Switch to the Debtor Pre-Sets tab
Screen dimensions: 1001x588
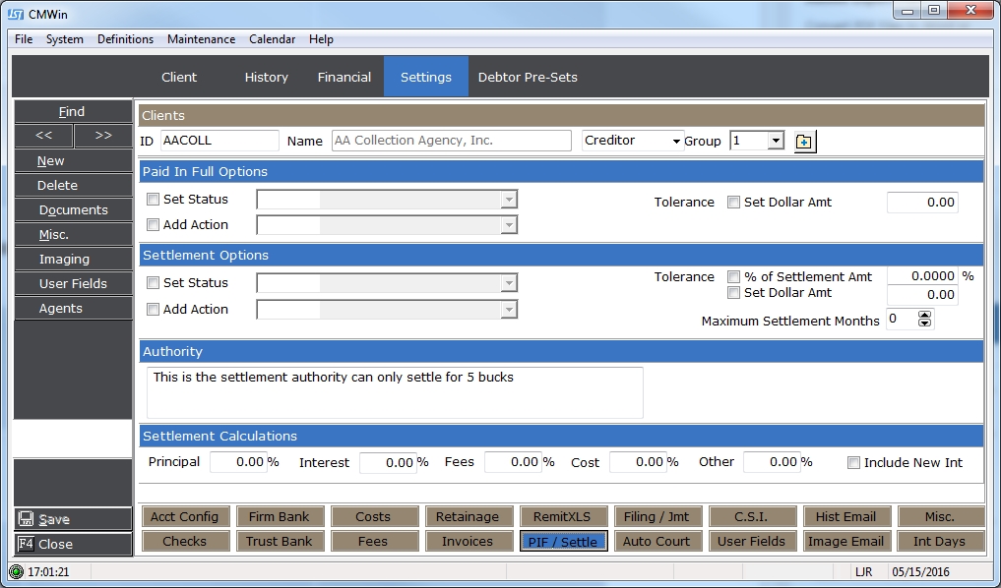pos(528,77)
